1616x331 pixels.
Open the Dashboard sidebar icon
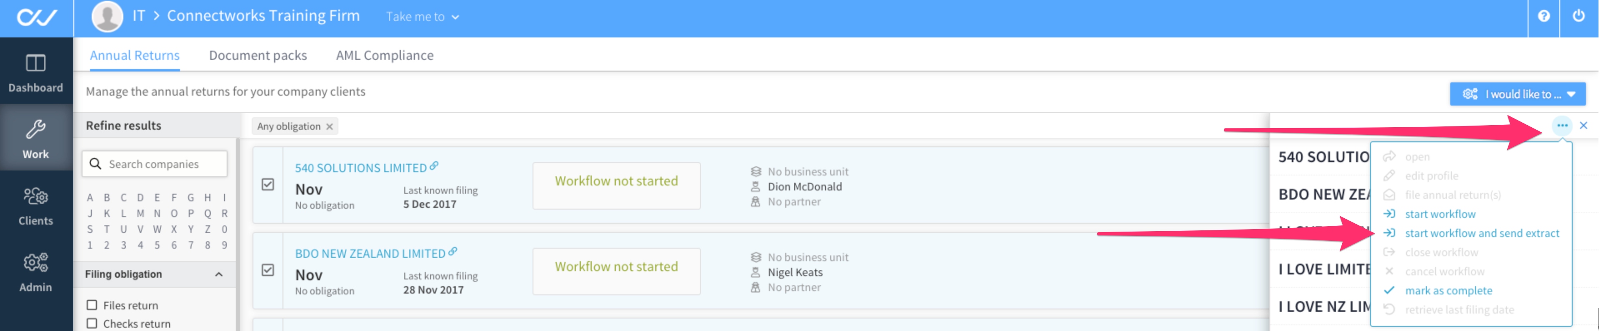pos(36,73)
